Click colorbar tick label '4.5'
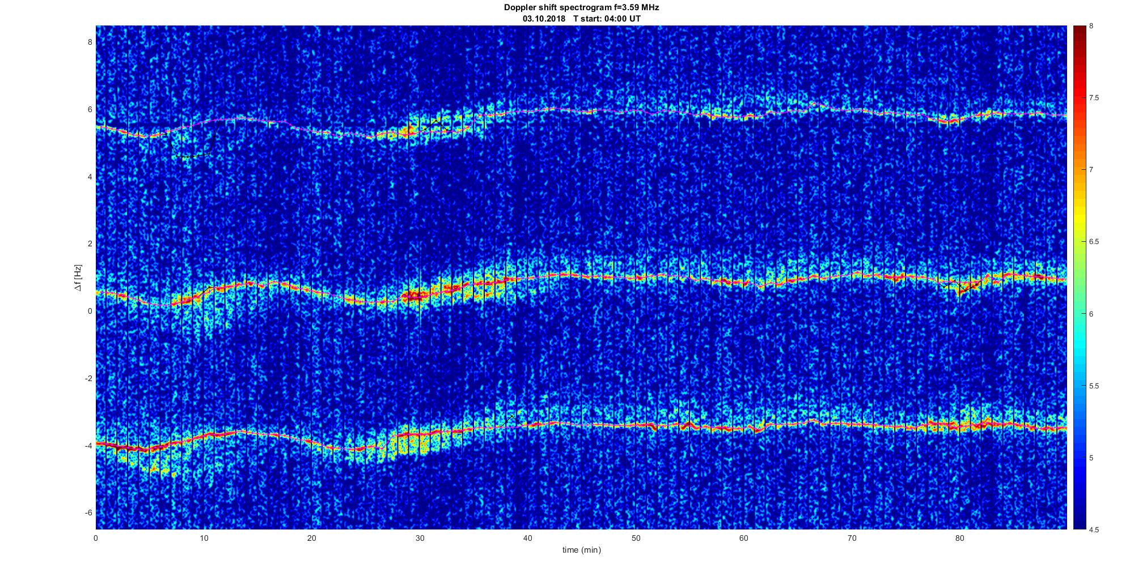 [x=1094, y=530]
